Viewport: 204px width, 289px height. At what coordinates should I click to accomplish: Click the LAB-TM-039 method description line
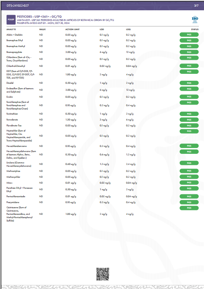coord(66,20)
